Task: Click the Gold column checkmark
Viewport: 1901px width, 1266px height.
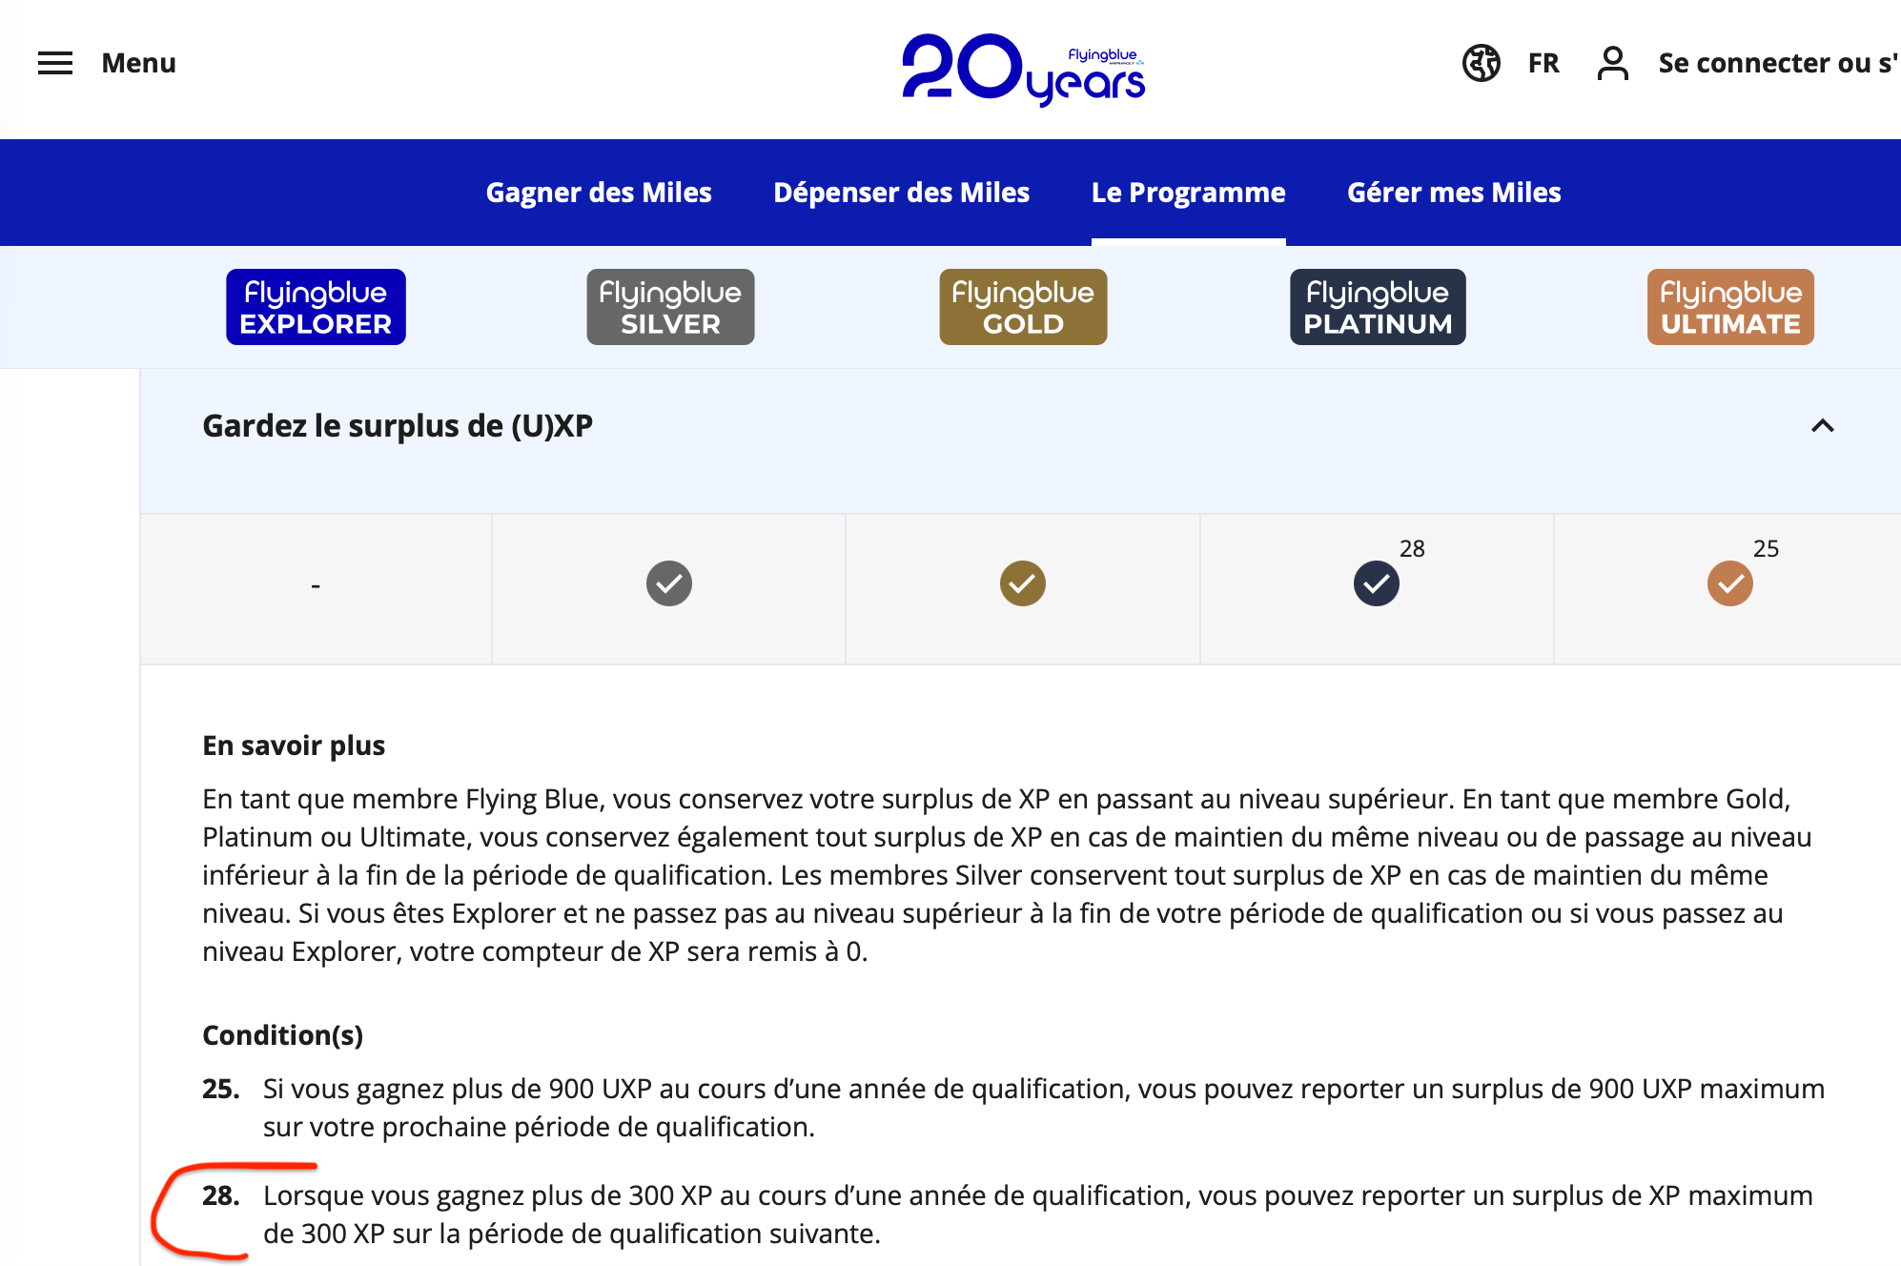Action: pos(1023,583)
